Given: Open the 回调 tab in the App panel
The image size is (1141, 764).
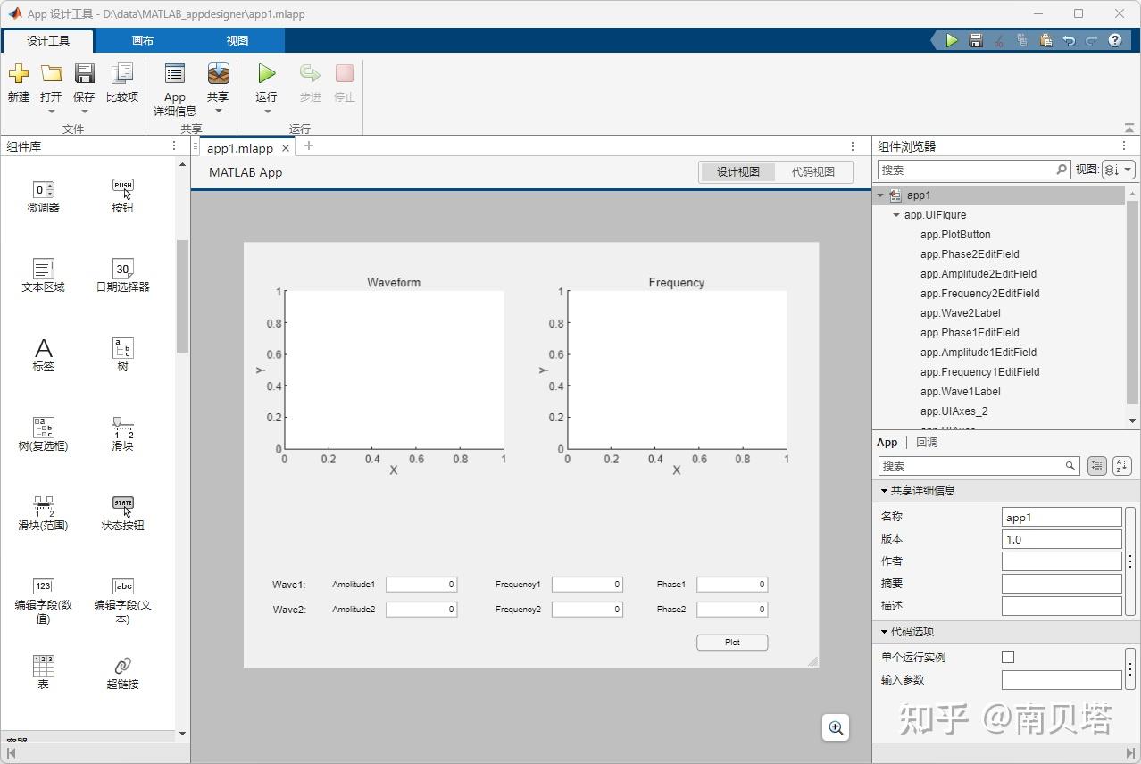Looking at the screenshot, I should pos(926,442).
